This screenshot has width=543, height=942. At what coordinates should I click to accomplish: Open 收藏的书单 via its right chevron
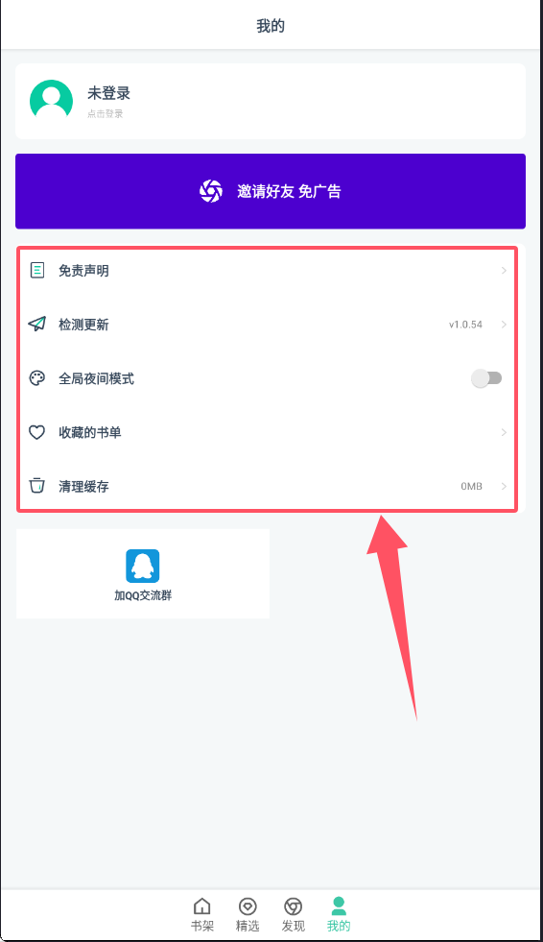(x=504, y=432)
